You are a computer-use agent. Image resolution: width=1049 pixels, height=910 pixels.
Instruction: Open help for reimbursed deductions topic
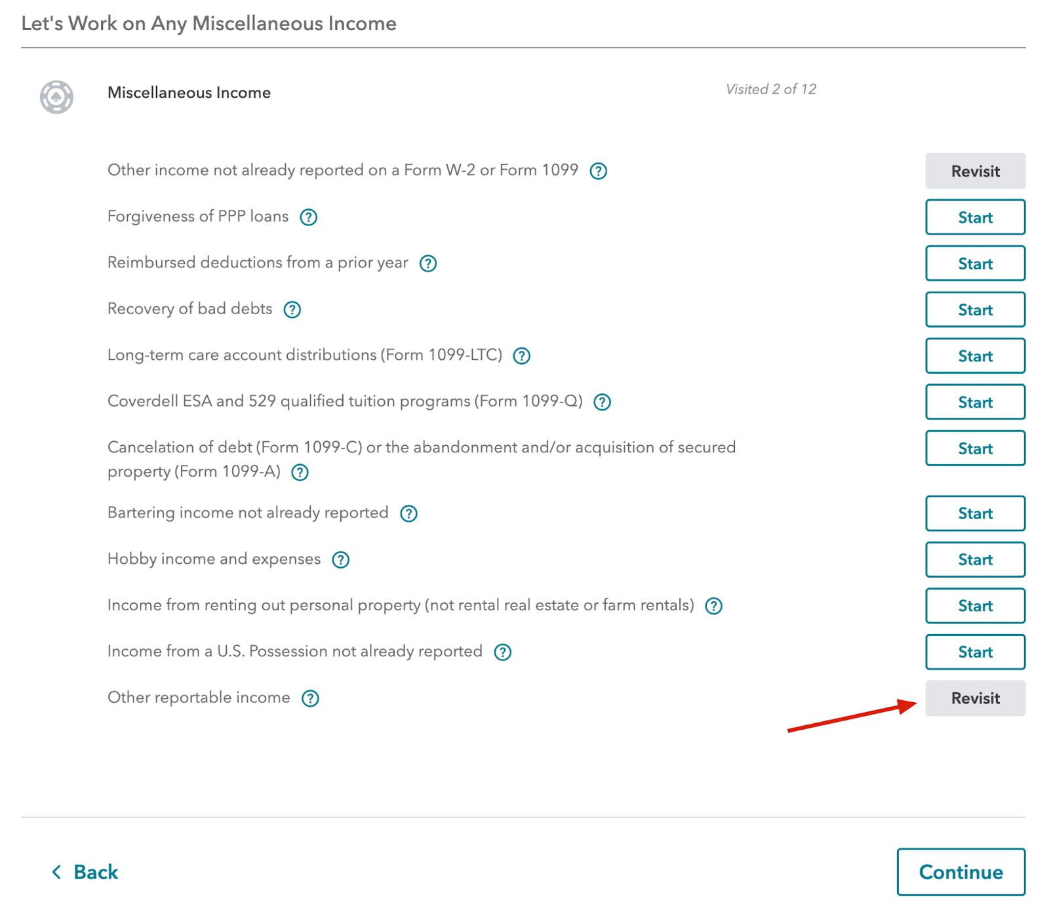[429, 264]
